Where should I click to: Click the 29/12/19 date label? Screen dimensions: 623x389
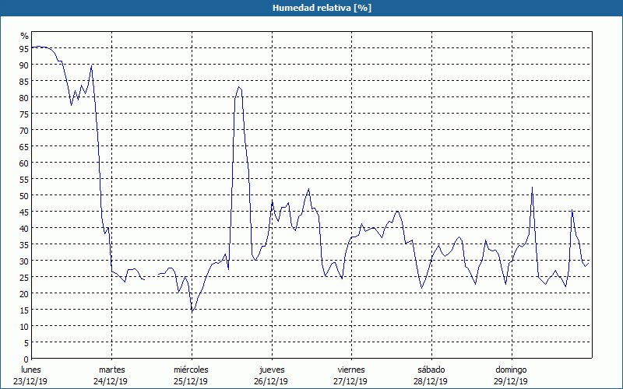click(x=512, y=381)
